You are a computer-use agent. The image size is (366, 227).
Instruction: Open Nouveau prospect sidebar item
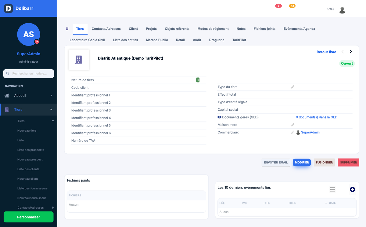(30, 159)
